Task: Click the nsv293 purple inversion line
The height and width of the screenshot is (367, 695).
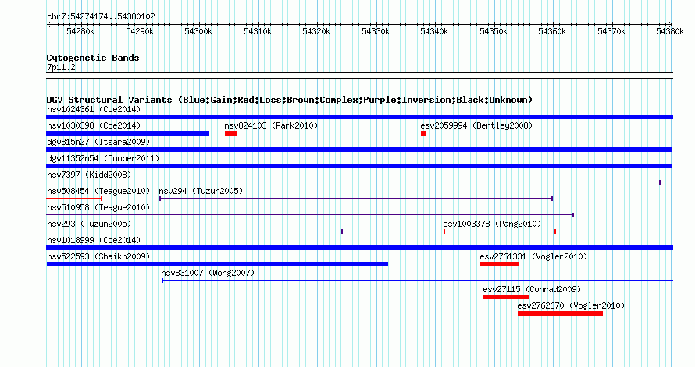Action: click(x=194, y=231)
